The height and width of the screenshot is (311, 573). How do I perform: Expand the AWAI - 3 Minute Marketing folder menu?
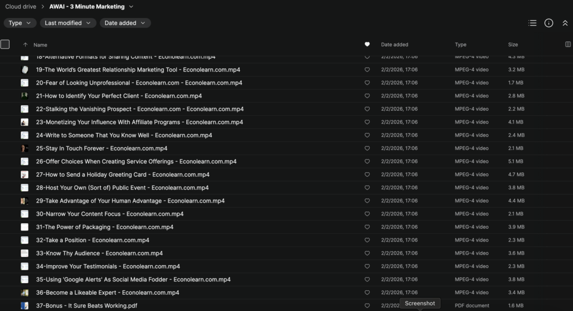[131, 7]
